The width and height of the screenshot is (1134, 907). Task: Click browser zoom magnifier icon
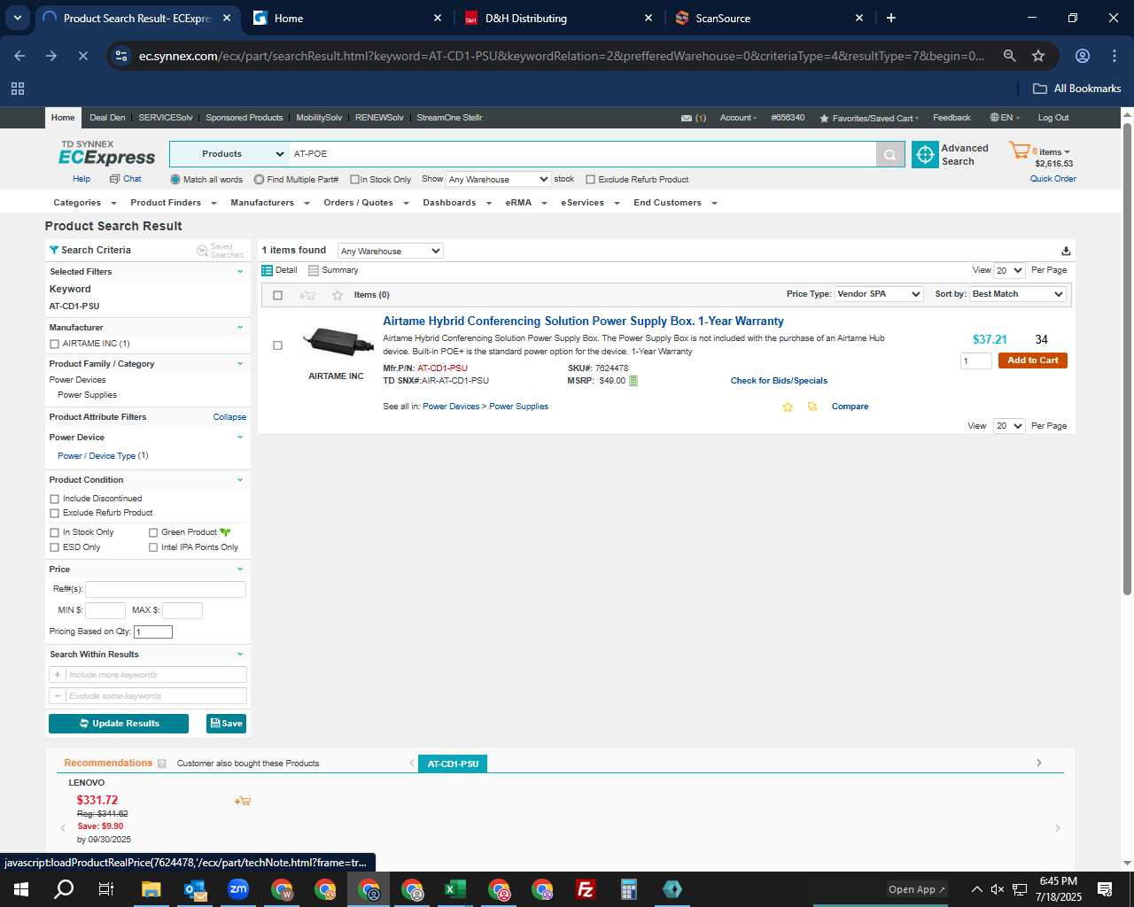coord(1009,56)
